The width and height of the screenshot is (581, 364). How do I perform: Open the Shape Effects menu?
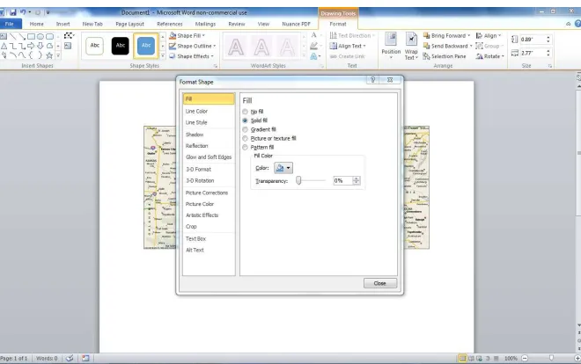tap(191, 56)
